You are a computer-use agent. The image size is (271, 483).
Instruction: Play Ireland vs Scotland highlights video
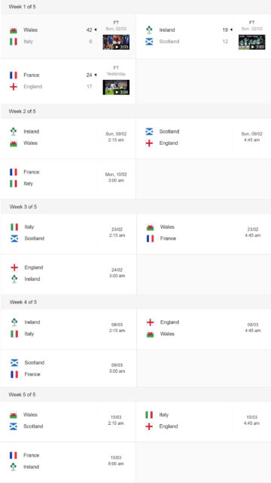[x=252, y=42]
